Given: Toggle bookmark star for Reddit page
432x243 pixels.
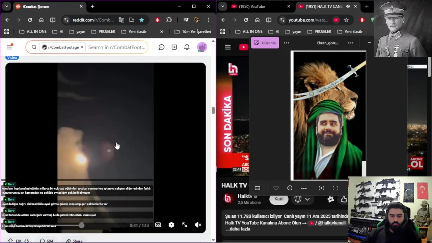Looking at the screenshot, I should (x=142, y=20).
